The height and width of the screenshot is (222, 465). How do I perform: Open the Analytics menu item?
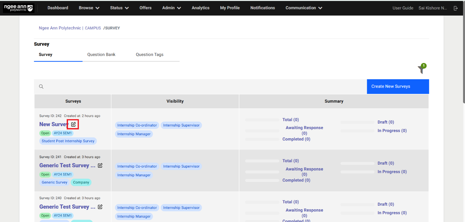pyautogui.click(x=200, y=7)
